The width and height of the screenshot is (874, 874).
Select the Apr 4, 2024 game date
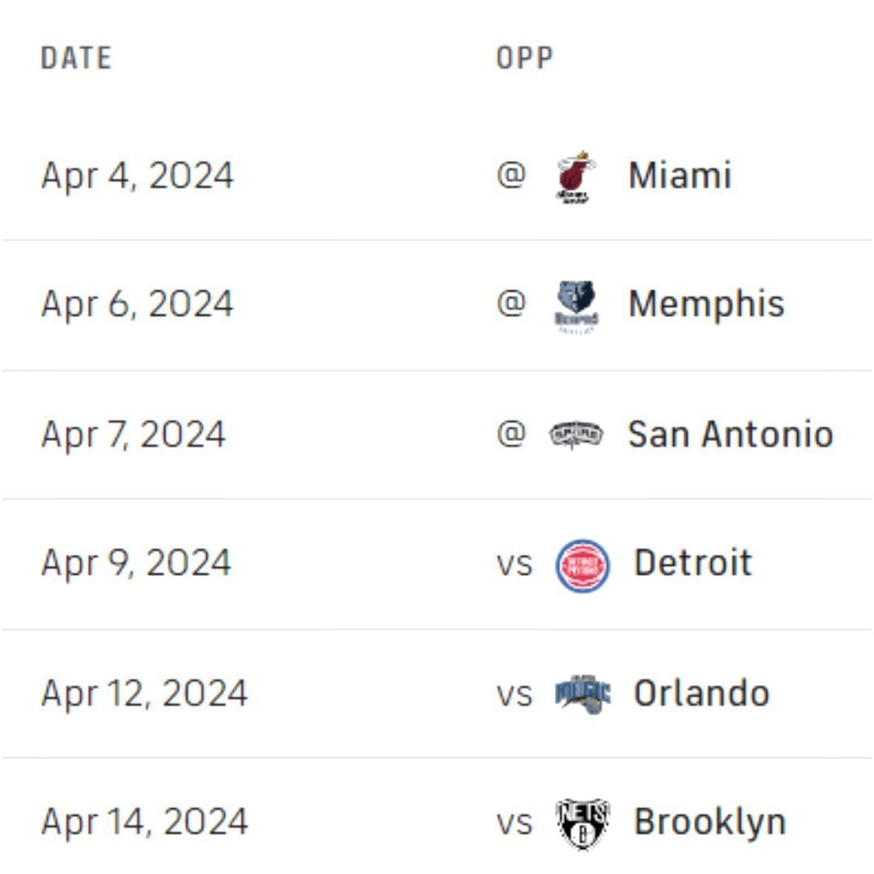(x=138, y=176)
